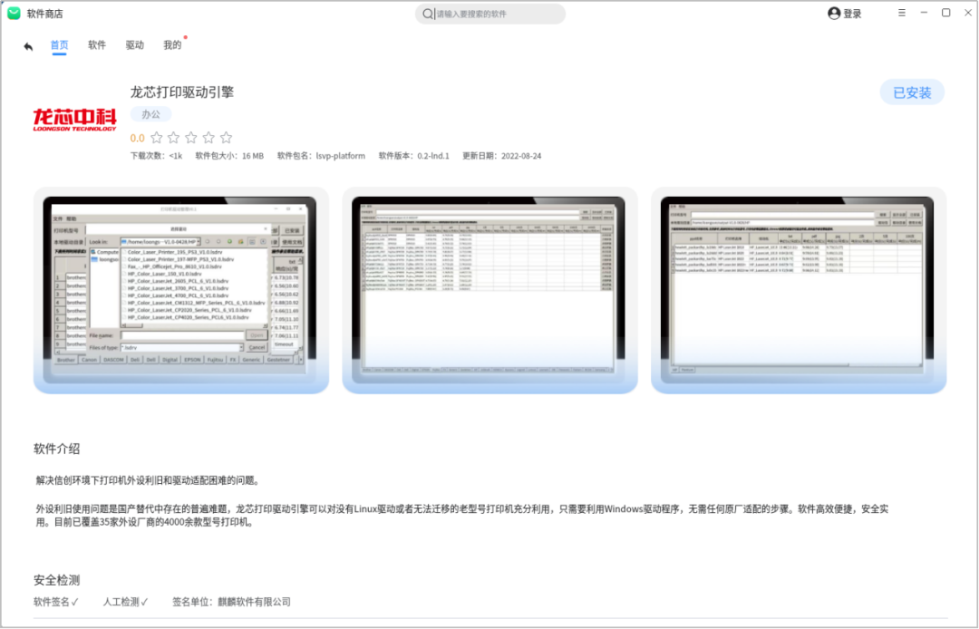Click the 已安装 button
The image size is (979, 629).
click(912, 92)
